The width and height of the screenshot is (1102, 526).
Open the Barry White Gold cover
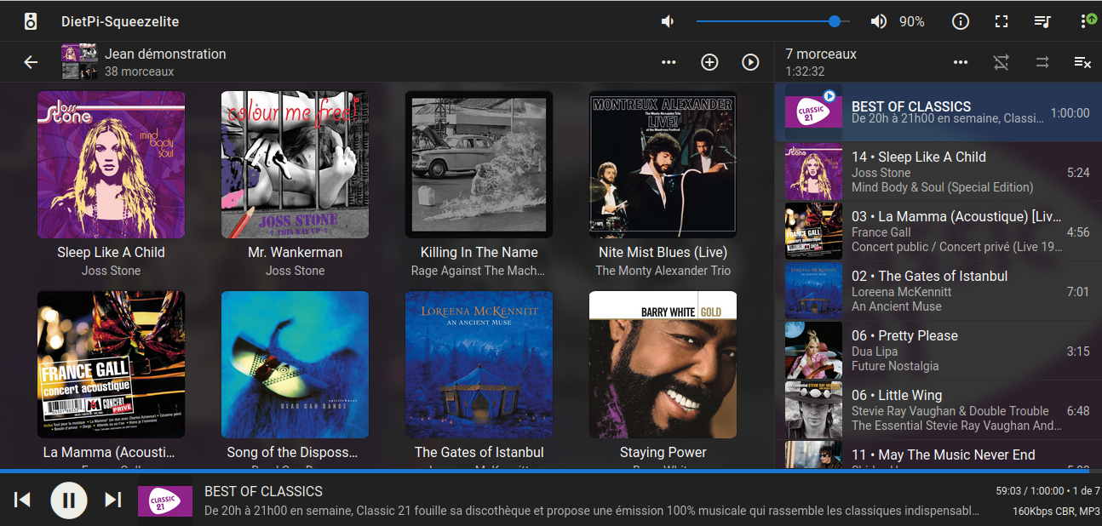[x=663, y=364]
